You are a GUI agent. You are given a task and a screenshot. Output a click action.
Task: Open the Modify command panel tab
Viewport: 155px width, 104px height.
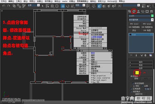[x=134, y=11]
